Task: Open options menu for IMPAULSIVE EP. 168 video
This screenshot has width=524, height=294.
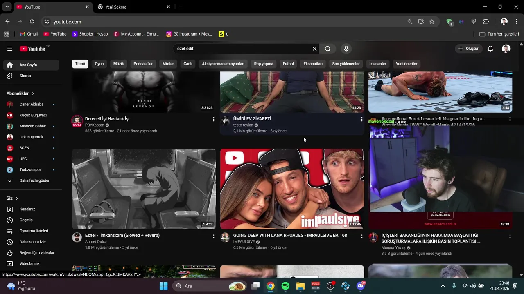Action: coord(361,236)
